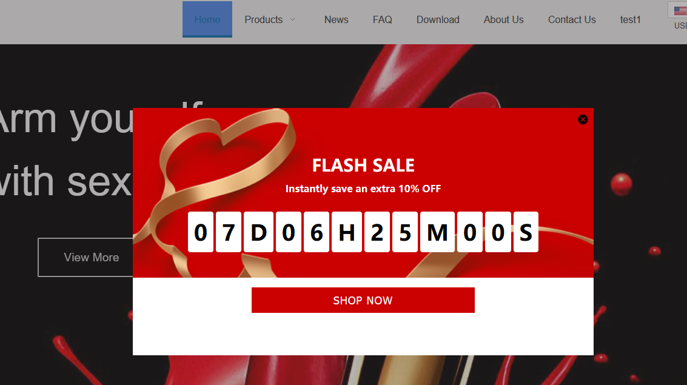The width and height of the screenshot is (687, 385).
Task: Open the USD currency selector
Action: (x=680, y=26)
